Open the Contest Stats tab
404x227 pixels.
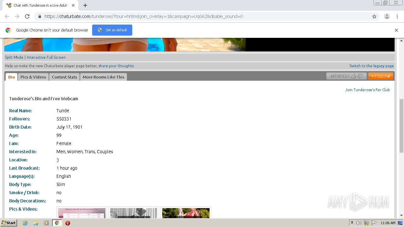(x=64, y=77)
